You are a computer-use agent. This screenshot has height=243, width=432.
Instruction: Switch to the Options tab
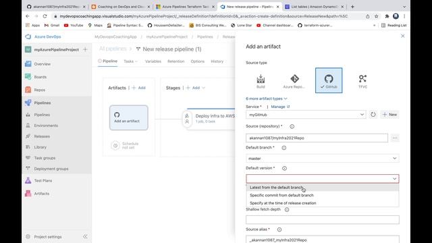click(x=198, y=61)
